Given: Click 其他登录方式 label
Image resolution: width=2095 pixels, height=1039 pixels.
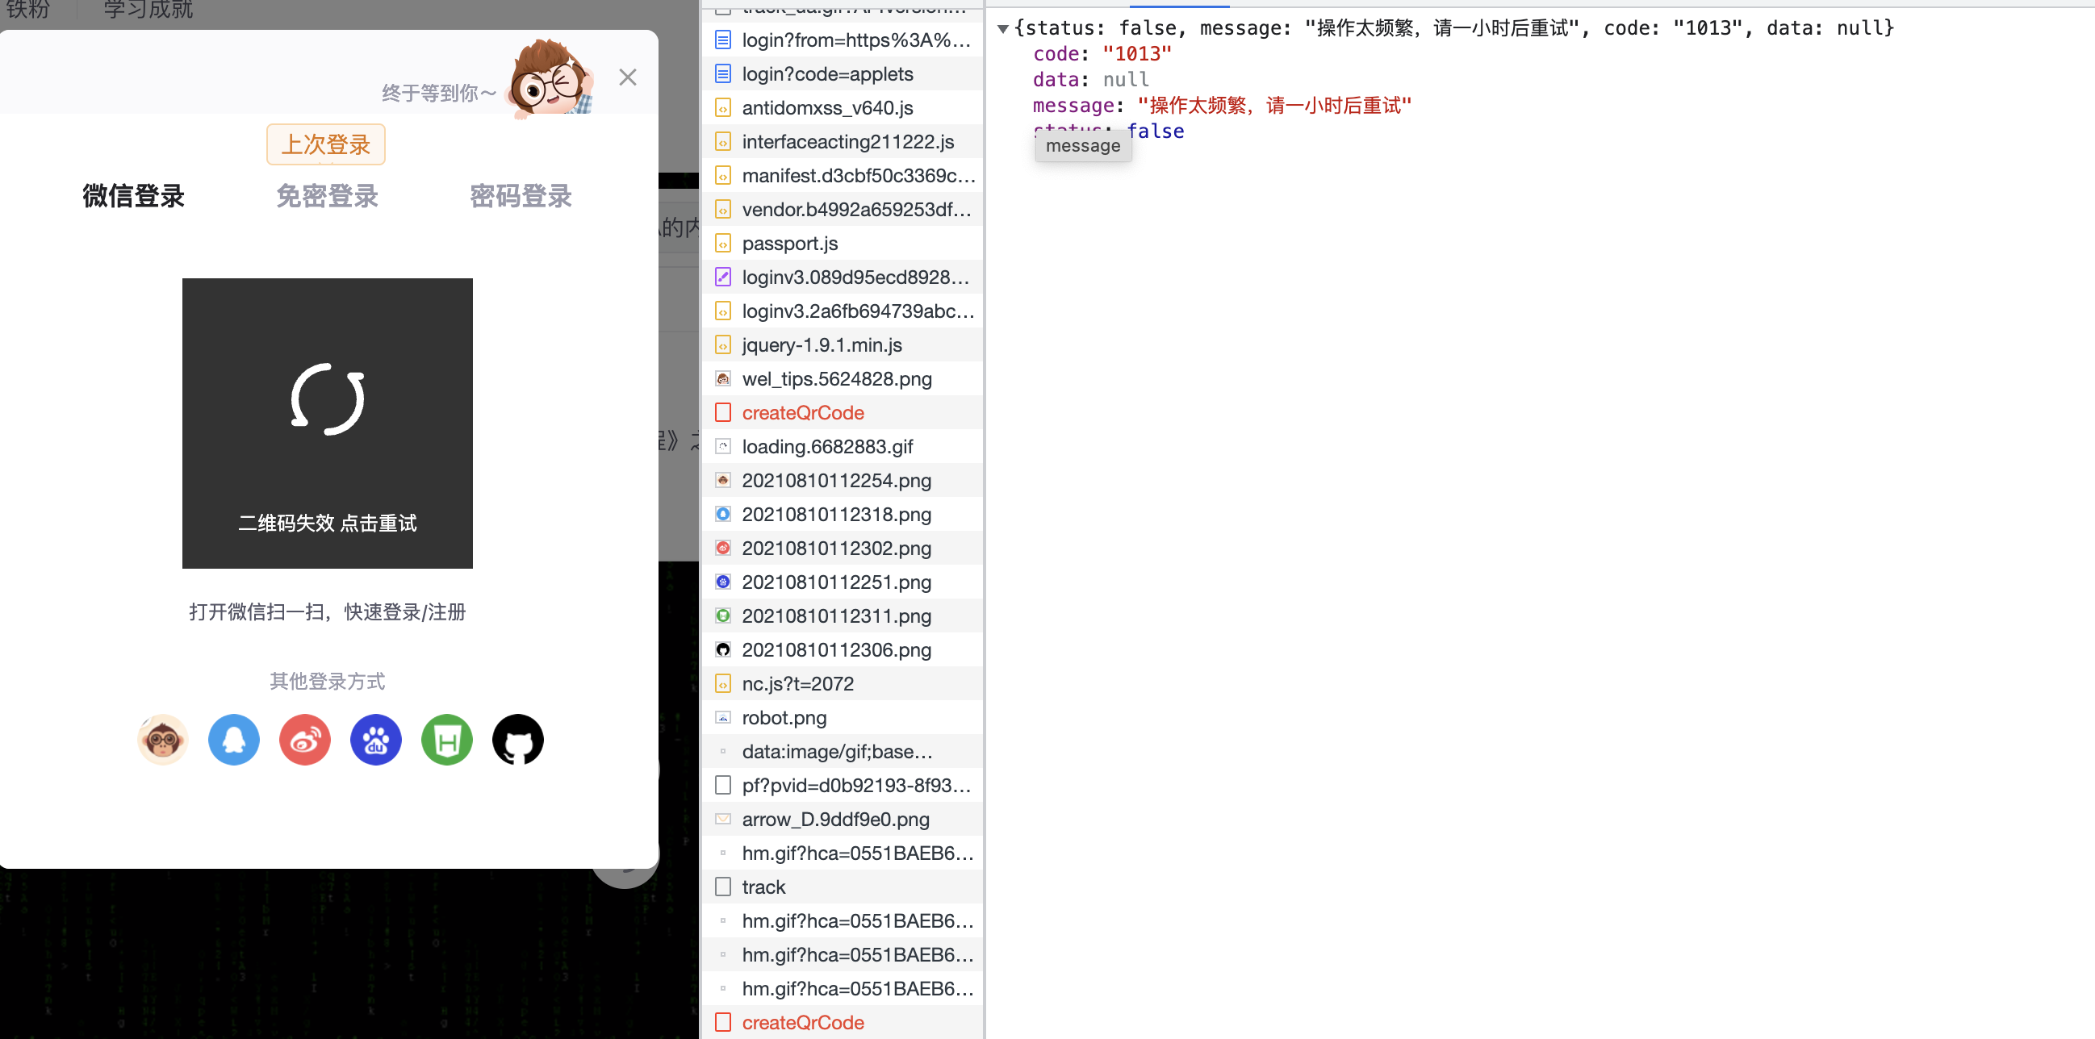Looking at the screenshot, I should tap(327, 682).
